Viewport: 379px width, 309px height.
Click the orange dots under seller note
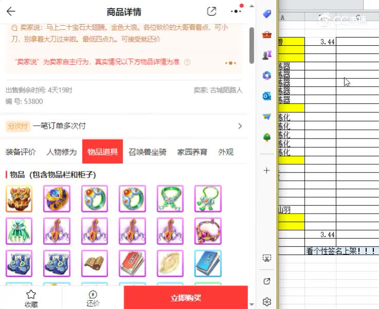(x=231, y=63)
